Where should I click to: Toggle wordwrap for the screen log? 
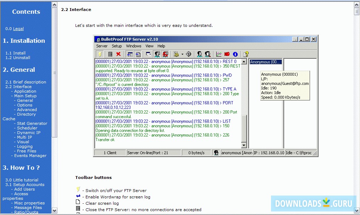click(x=129, y=54)
